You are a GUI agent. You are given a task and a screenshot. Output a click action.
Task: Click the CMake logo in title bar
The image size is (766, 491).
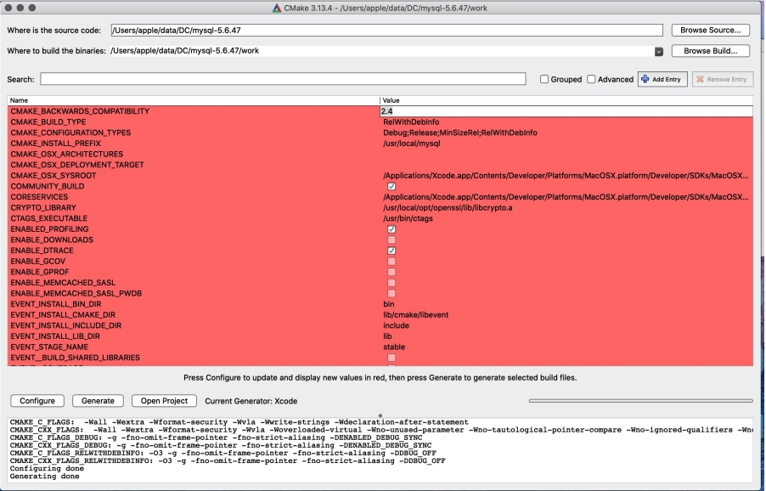point(277,8)
